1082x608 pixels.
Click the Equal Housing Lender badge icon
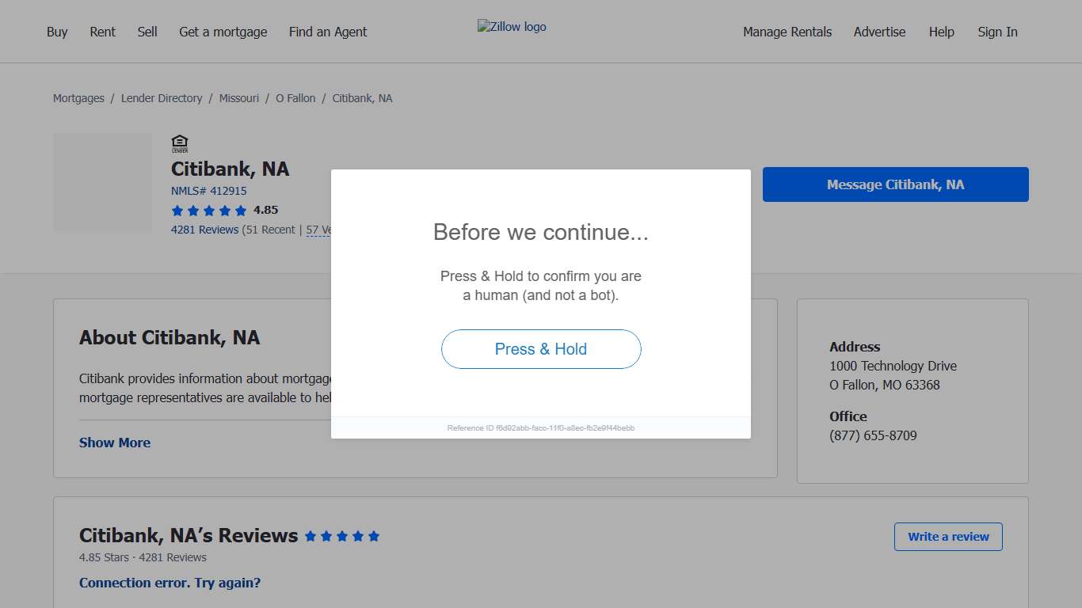coord(180,143)
